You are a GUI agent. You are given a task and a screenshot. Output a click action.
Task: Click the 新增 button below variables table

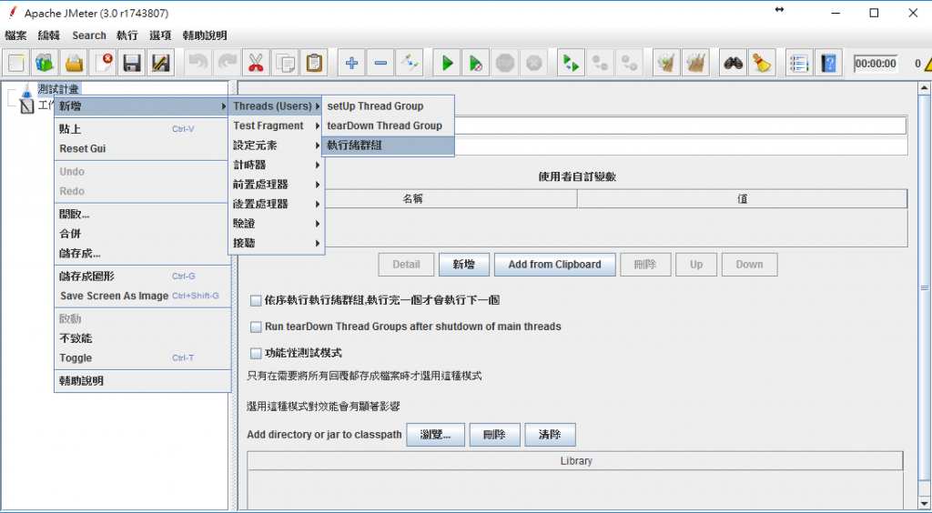(463, 265)
